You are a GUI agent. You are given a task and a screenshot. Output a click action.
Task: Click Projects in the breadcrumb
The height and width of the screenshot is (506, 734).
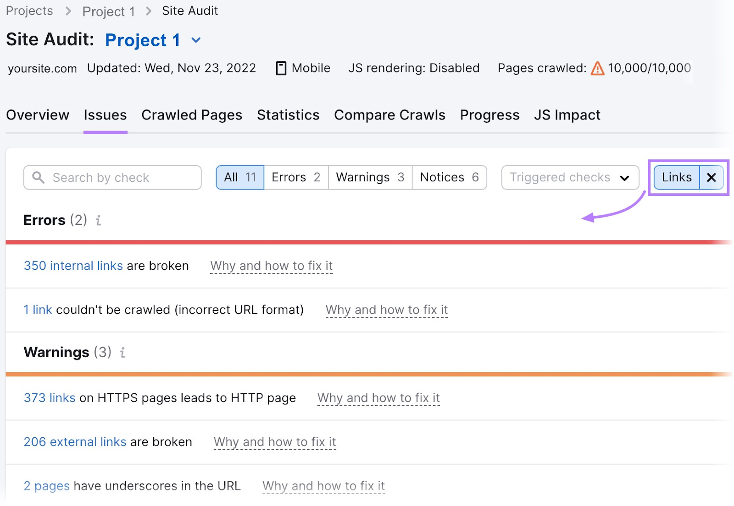coord(29,11)
